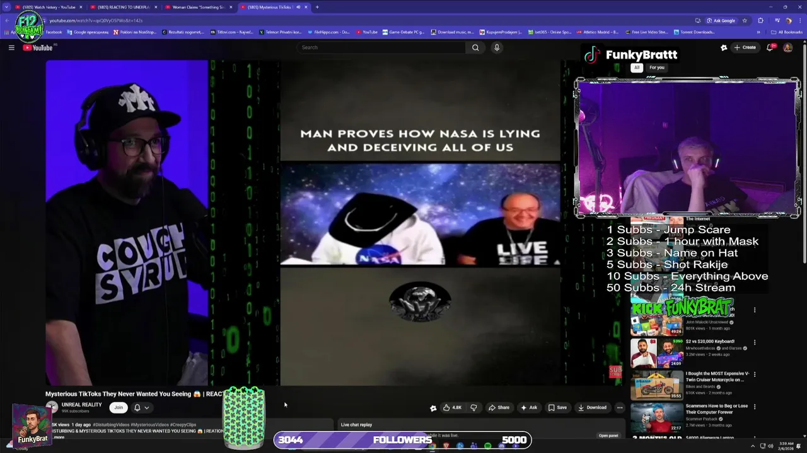This screenshot has height=453, width=807.
Task: Expand description with ...more
Action: coord(58,437)
